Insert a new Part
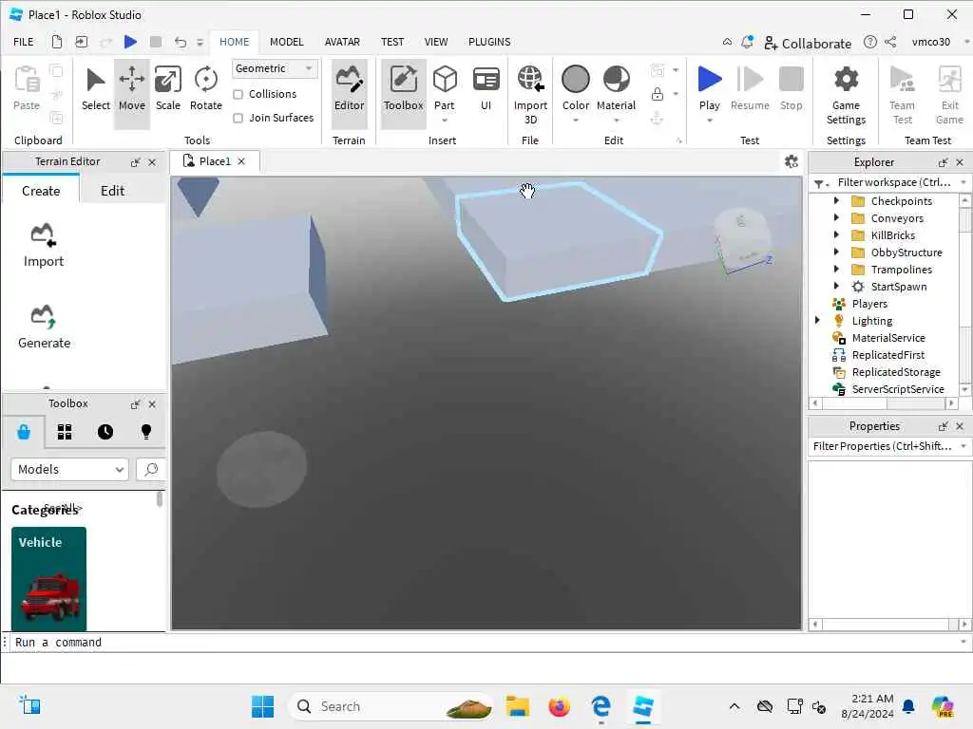The image size is (973, 729). pos(445,88)
